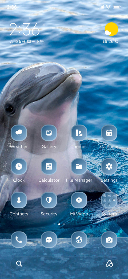Launch the Clock app
The width and height of the screenshot is (128, 279).
[x=19, y=167]
